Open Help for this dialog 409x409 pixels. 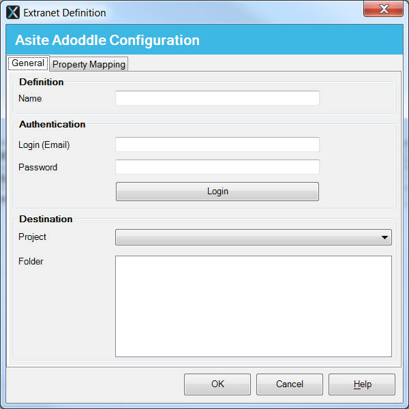(x=362, y=384)
